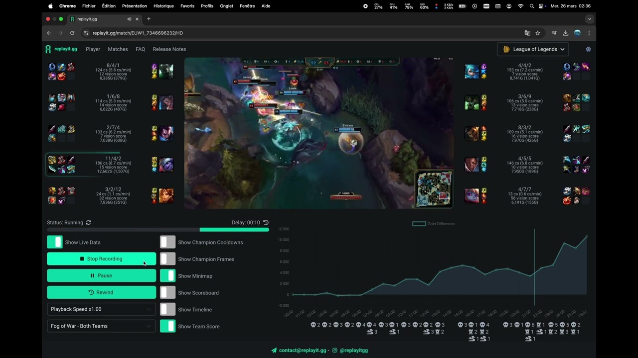The image size is (638, 358).
Task: Select the 4/7/7 player champion portrait
Action: 472,196
